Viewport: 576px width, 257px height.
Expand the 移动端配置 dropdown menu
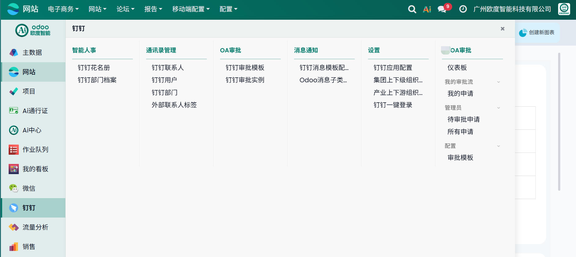[191, 9]
